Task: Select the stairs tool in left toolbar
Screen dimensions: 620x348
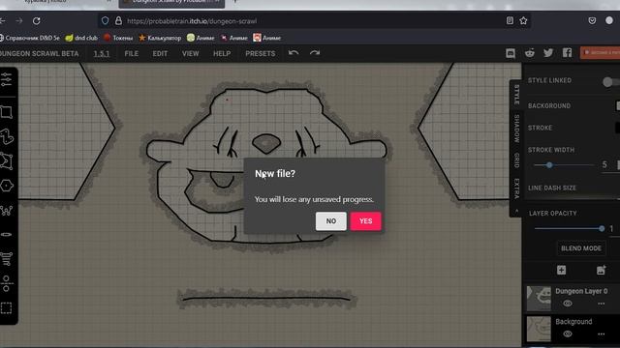Action: (x=7, y=259)
